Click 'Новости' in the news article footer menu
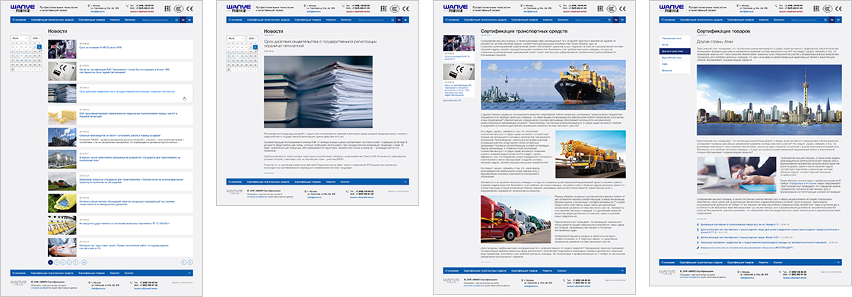Viewport: 852px width, 297px height. [x=331, y=182]
